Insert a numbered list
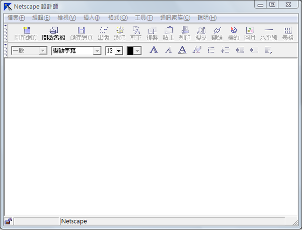 click(x=225, y=50)
